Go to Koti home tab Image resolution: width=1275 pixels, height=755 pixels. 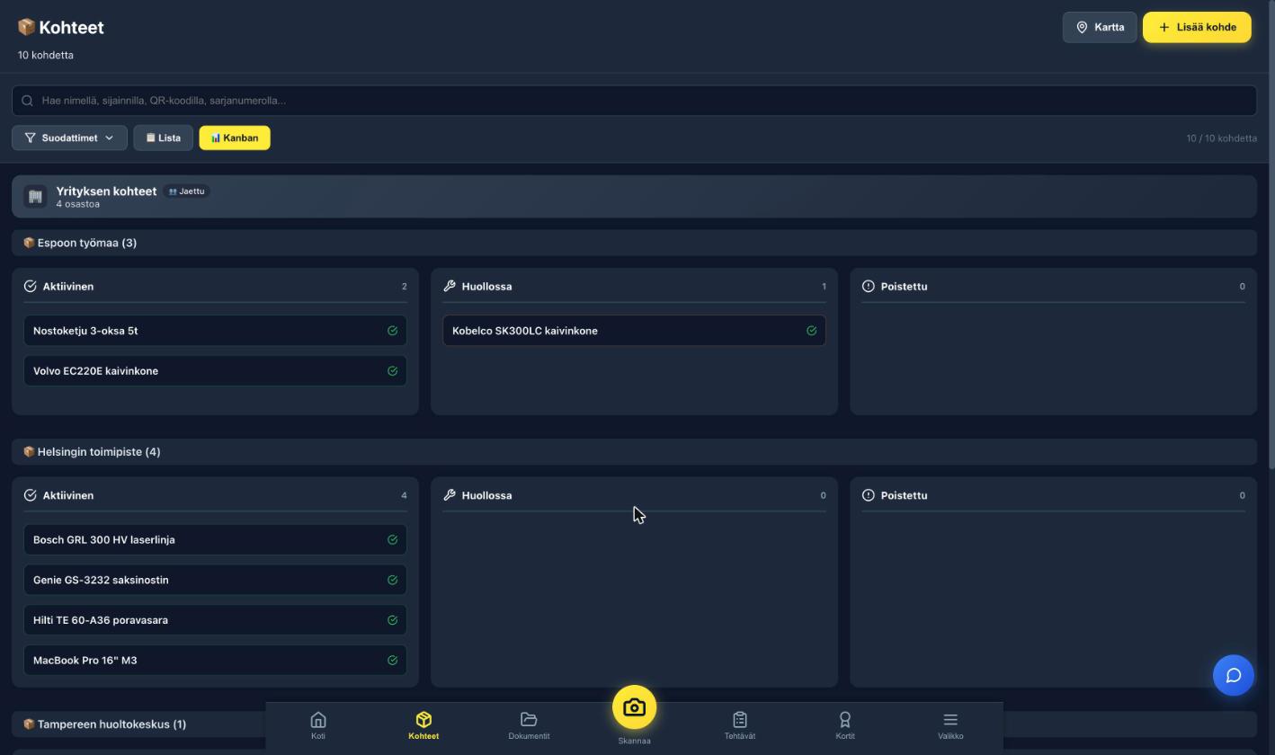(318, 725)
